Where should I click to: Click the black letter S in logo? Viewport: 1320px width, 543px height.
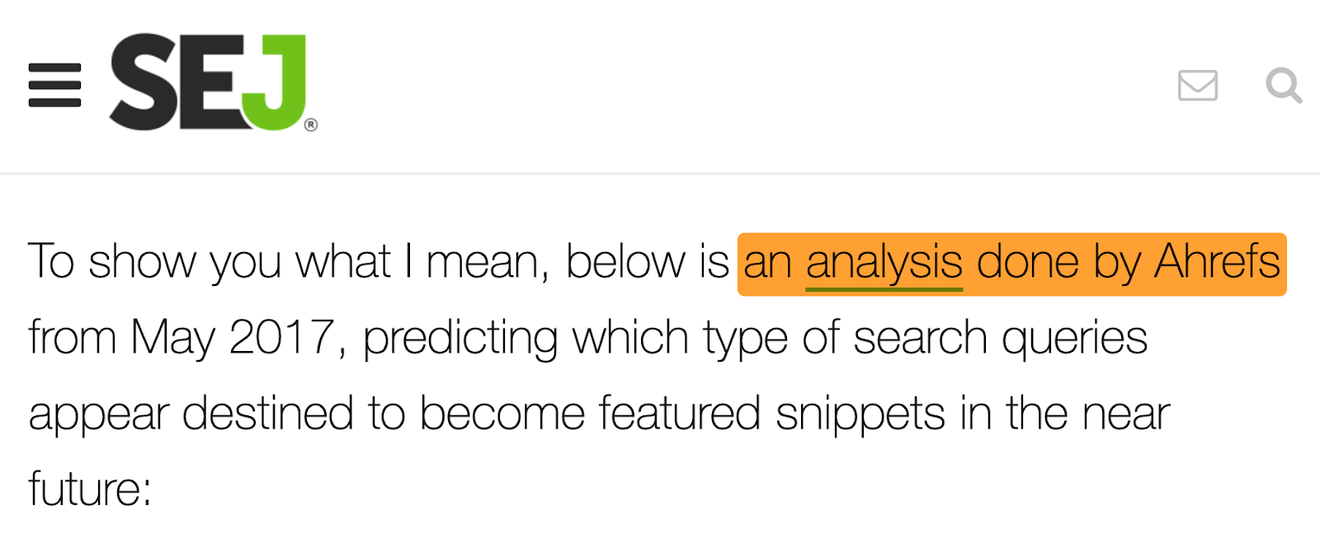point(144,82)
